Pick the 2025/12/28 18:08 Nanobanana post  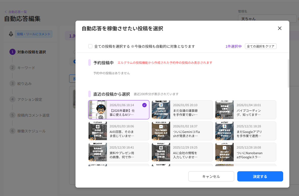pos(245,152)
